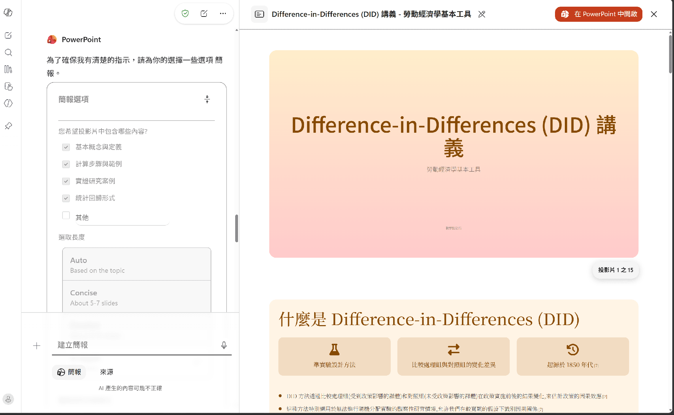The image size is (674, 415).
Task: Open the library icon in sidebar
Action: (x=8, y=70)
